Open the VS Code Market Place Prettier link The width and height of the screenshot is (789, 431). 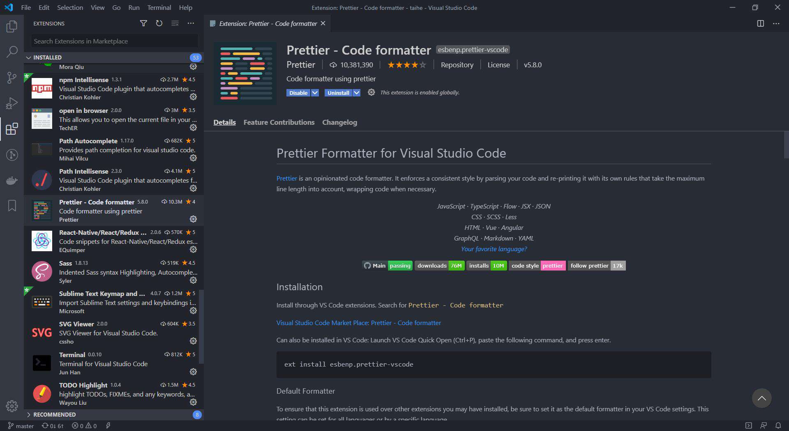pyautogui.click(x=358, y=323)
